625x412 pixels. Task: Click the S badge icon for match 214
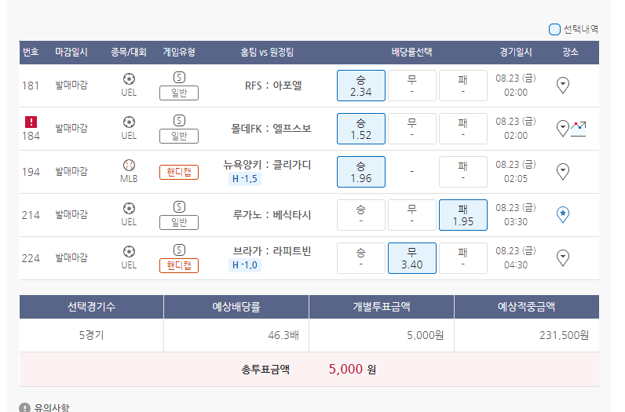[x=179, y=207]
